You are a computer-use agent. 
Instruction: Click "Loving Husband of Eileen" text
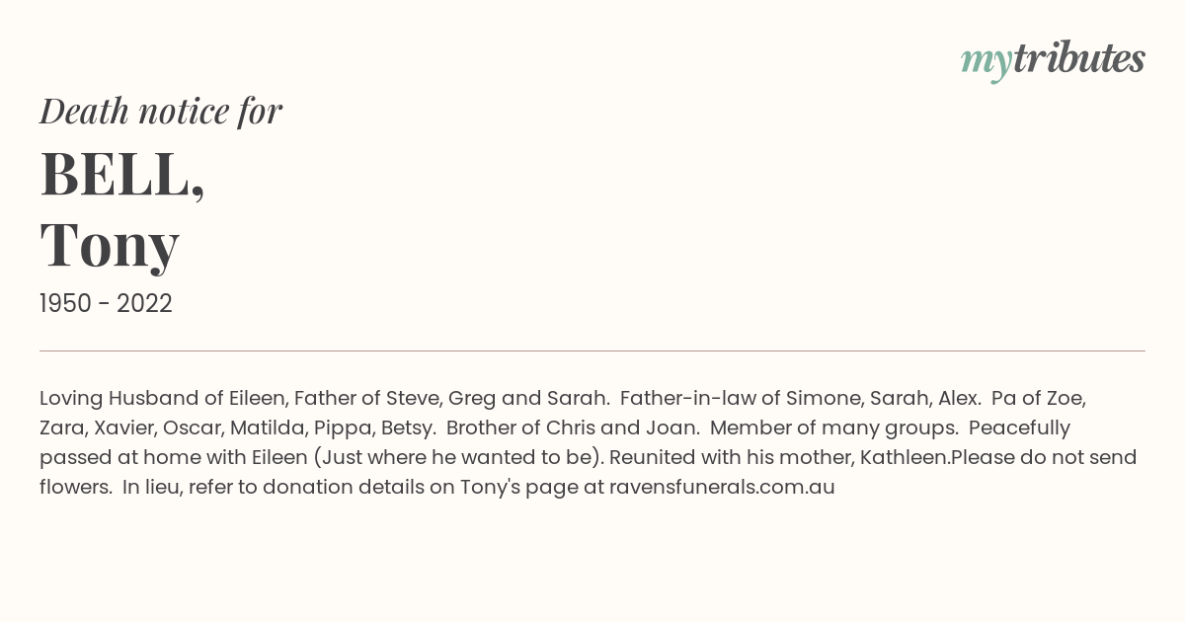coord(163,399)
